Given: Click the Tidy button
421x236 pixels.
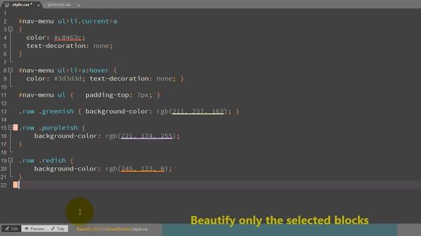Looking at the screenshot, I should point(57,229).
